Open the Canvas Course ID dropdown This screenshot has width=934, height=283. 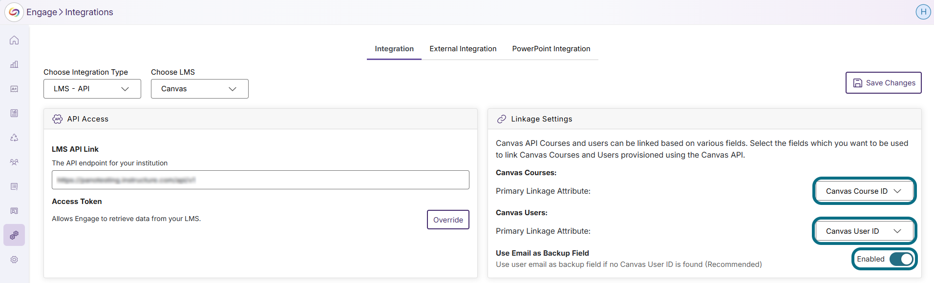point(864,191)
